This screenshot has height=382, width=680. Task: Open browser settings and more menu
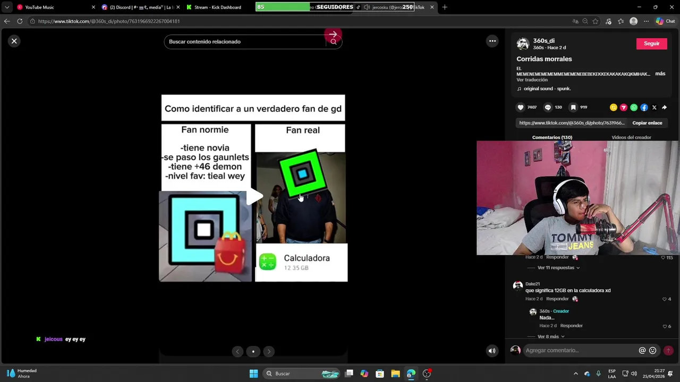(x=646, y=21)
